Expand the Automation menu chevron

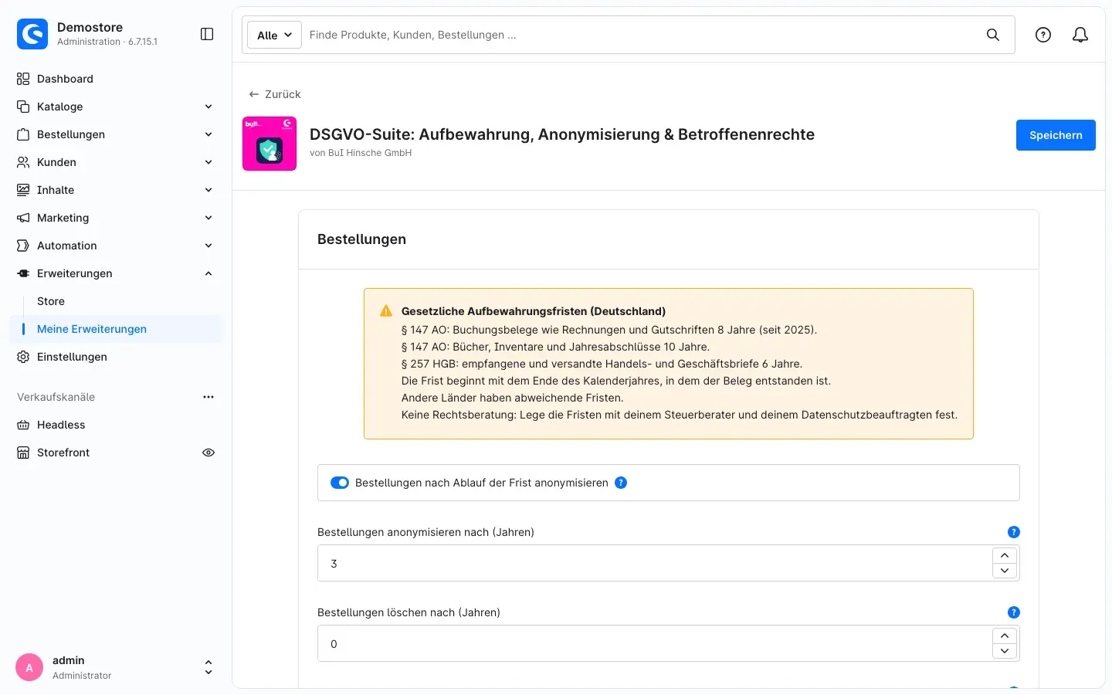[208, 246]
